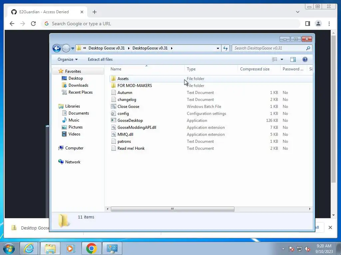Click Chrome back arrow
The image size is (341, 255).
[x=12, y=24]
